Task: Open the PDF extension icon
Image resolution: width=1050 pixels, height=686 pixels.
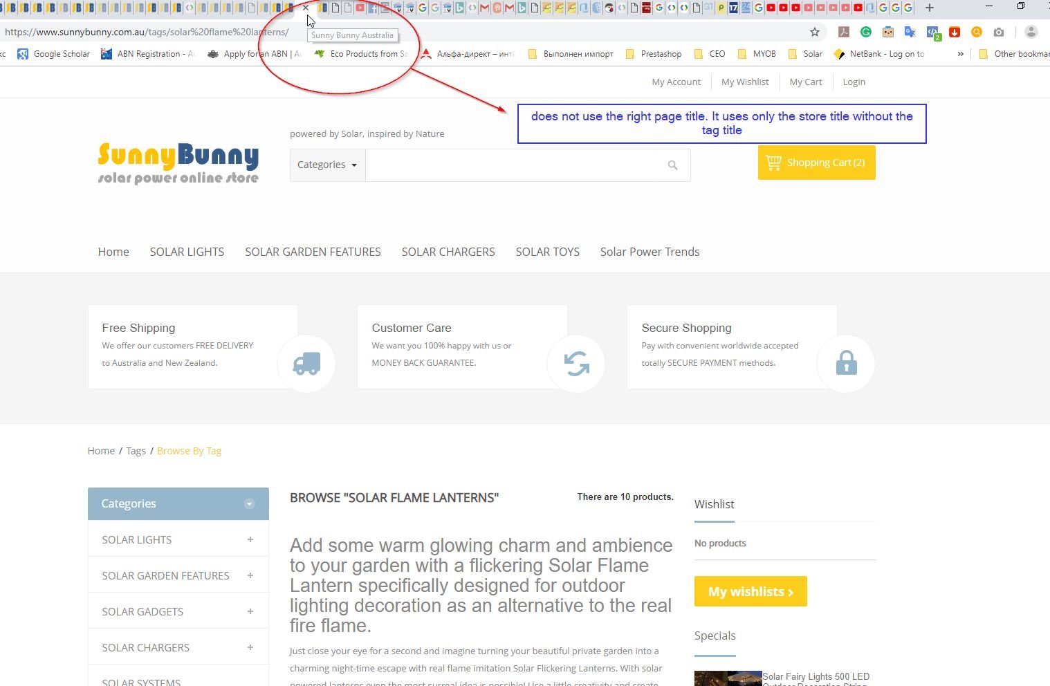Action: [x=844, y=32]
